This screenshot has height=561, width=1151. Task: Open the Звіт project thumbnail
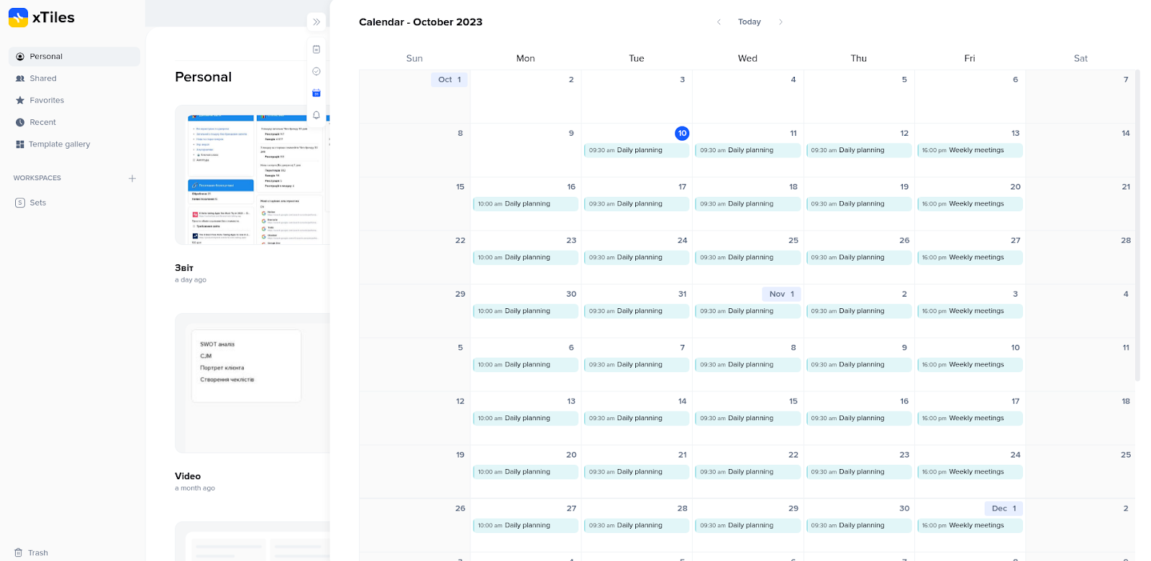(252, 175)
